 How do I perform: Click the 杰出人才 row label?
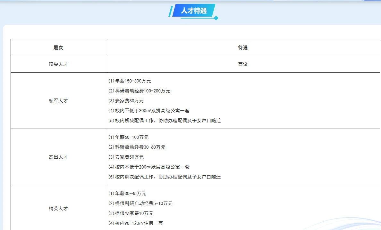(58, 157)
